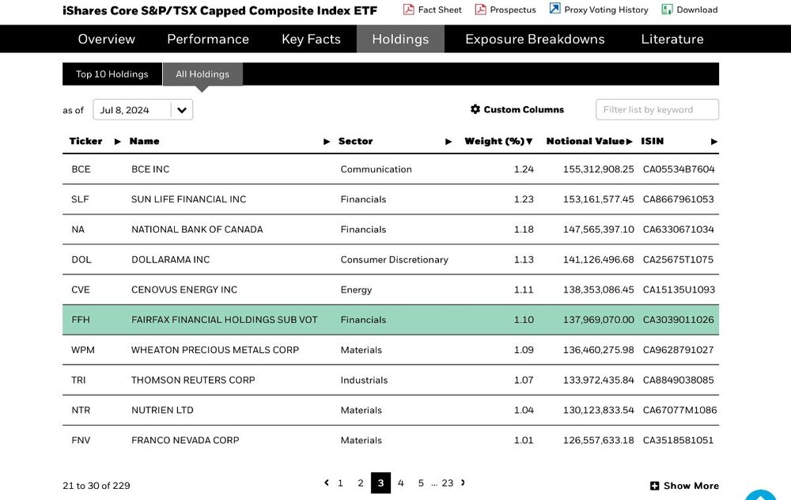Open the Literature tab
Image resolution: width=791 pixels, height=500 pixels.
click(672, 39)
